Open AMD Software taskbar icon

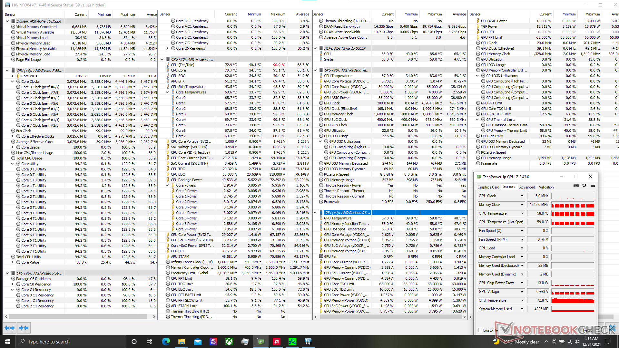click(x=276, y=342)
